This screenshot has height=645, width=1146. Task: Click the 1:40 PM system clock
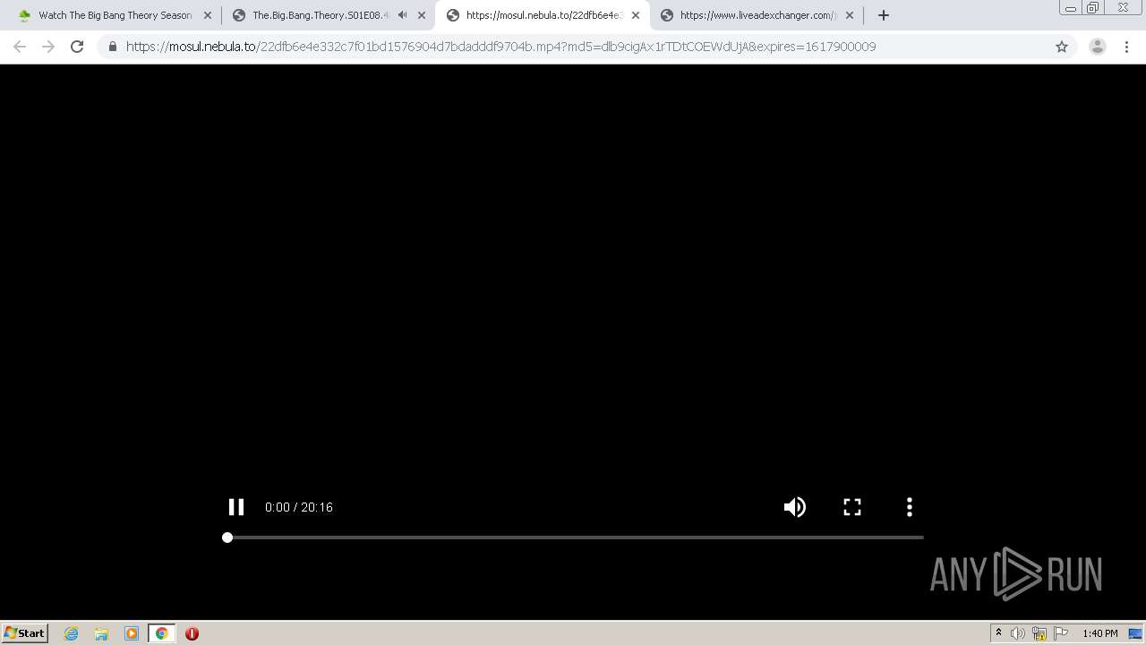[1099, 633]
